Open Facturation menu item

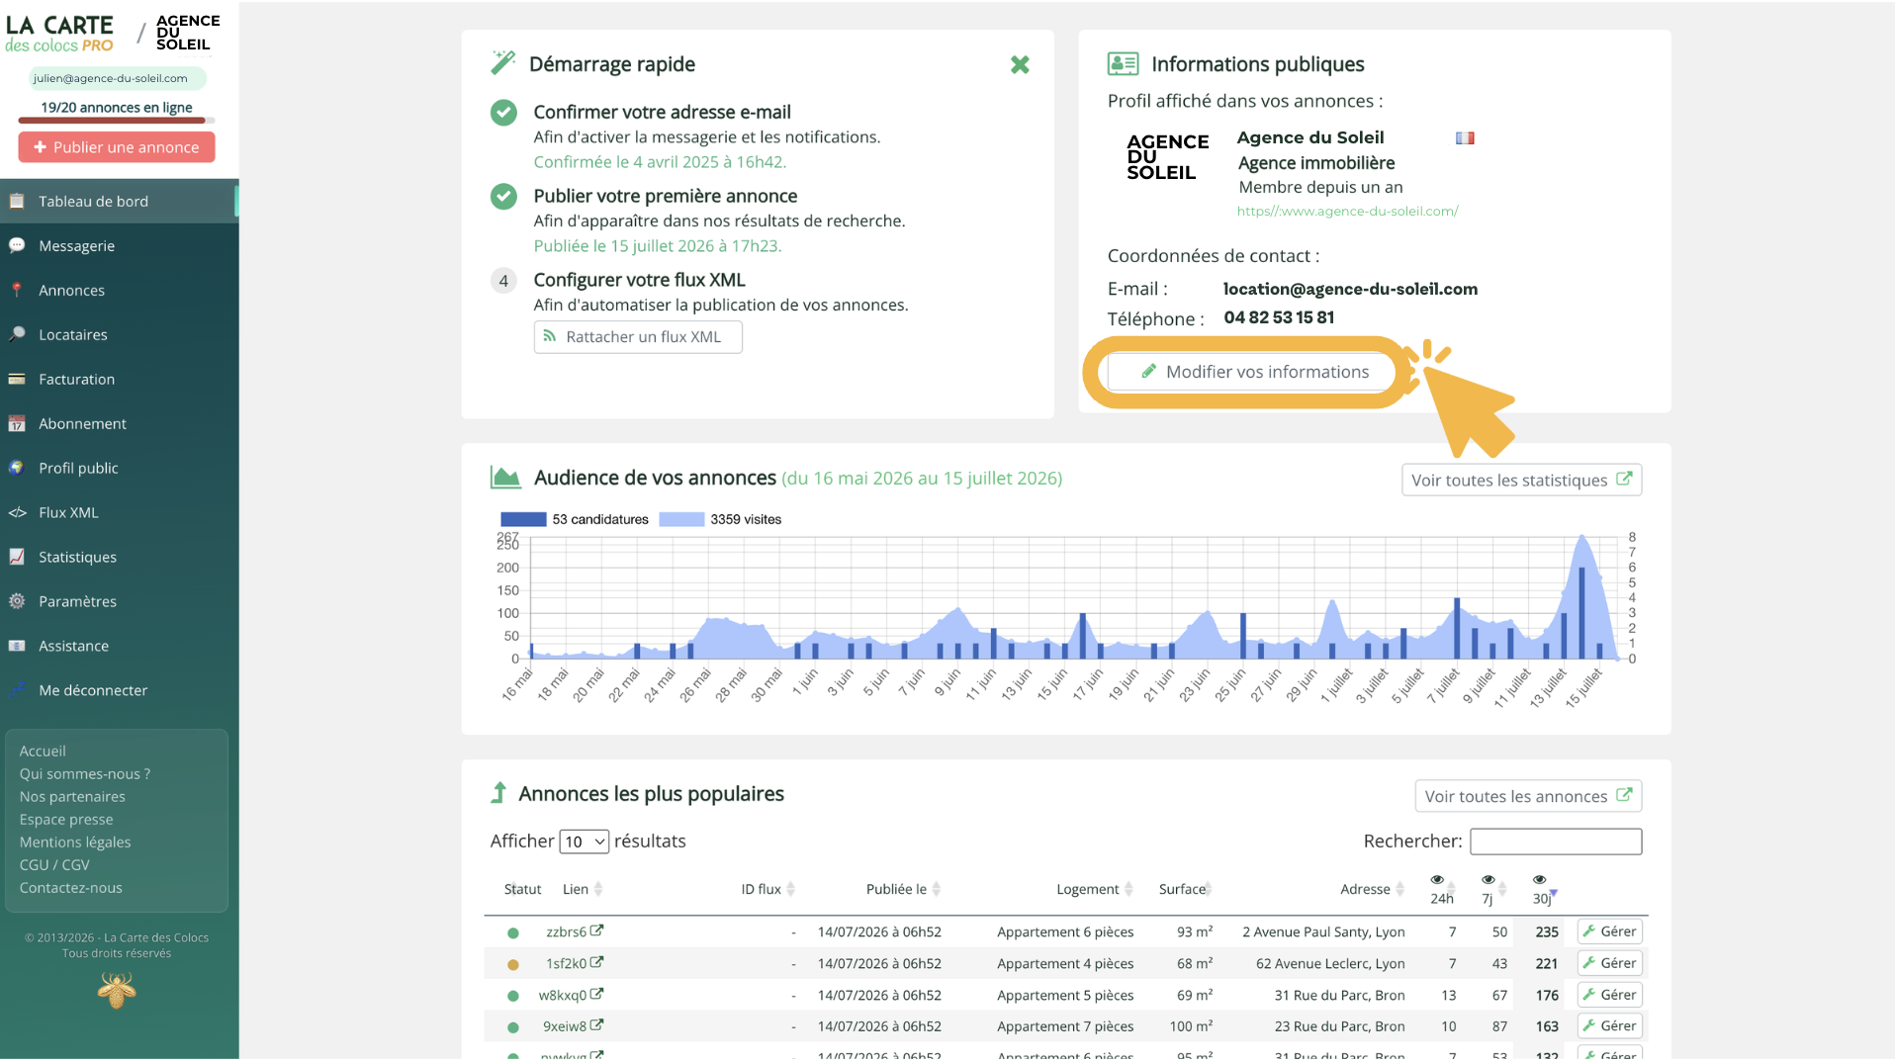pos(119,379)
